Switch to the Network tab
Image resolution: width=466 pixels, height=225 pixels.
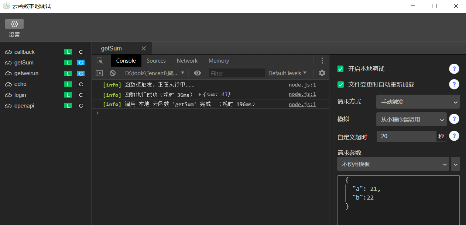point(187,61)
